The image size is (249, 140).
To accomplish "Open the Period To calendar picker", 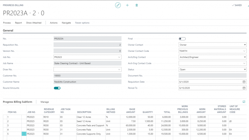I will 244,88.
